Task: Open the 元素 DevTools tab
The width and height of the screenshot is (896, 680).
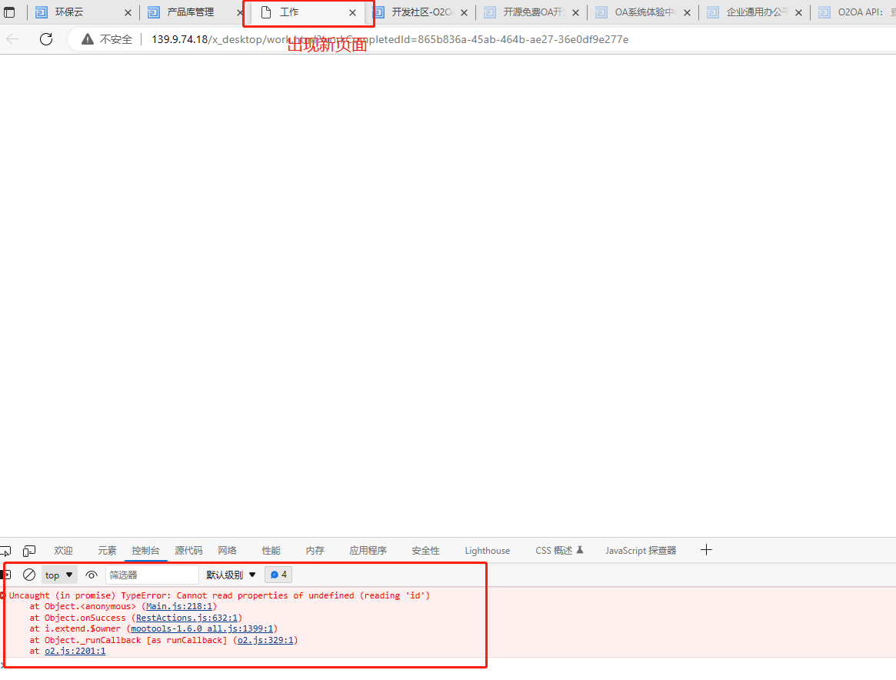Action: click(107, 550)
